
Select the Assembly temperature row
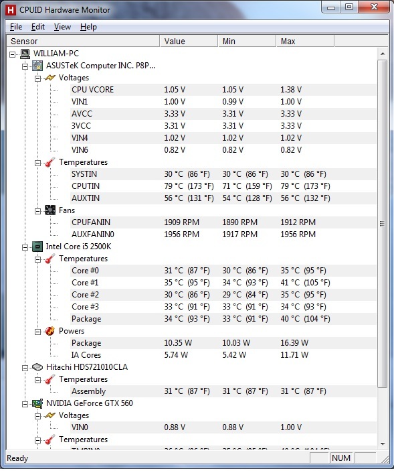pos(223,391)
